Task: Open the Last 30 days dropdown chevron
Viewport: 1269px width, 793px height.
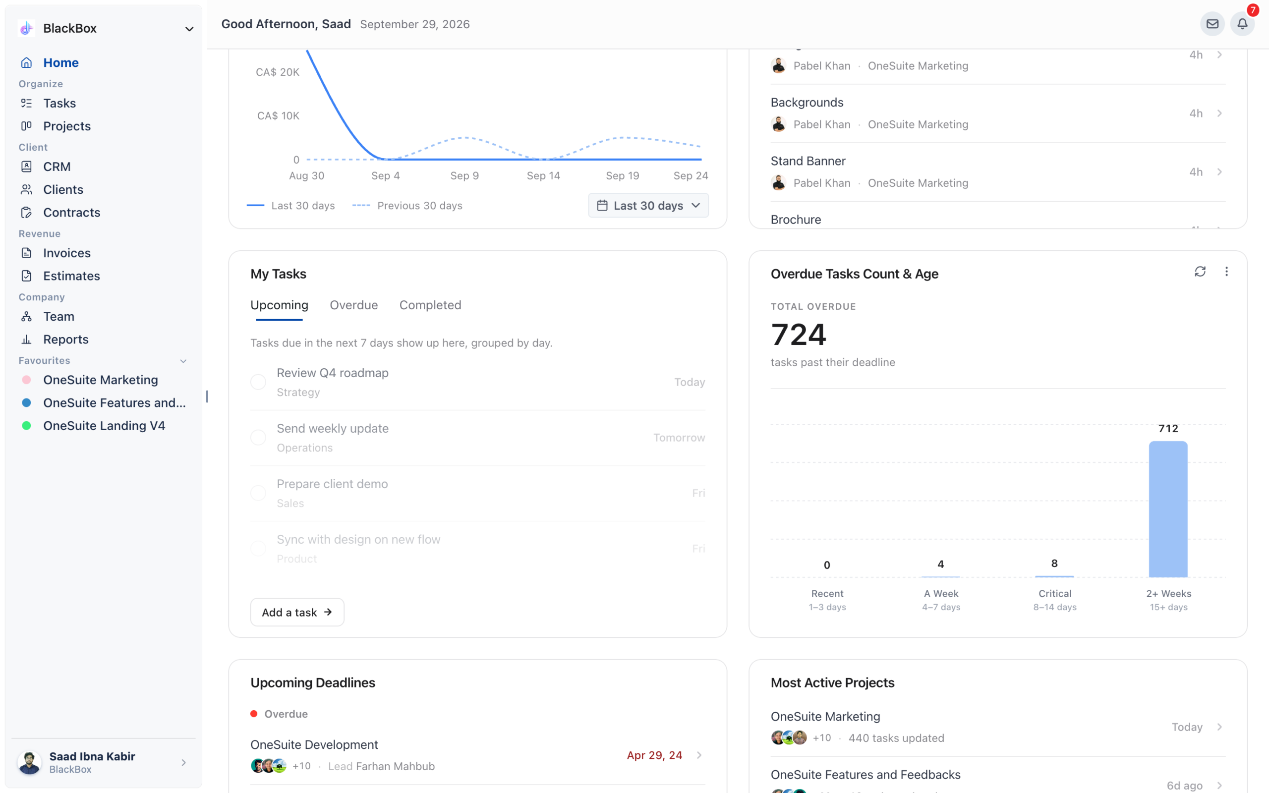Action: (696, 206)
